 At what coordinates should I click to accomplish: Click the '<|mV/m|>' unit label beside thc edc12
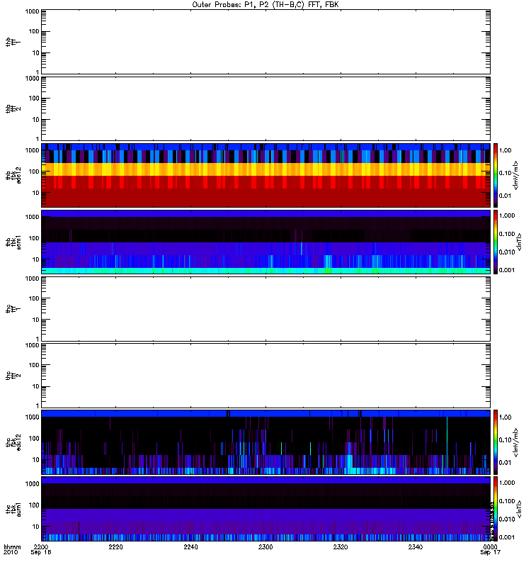coord(515,442)
